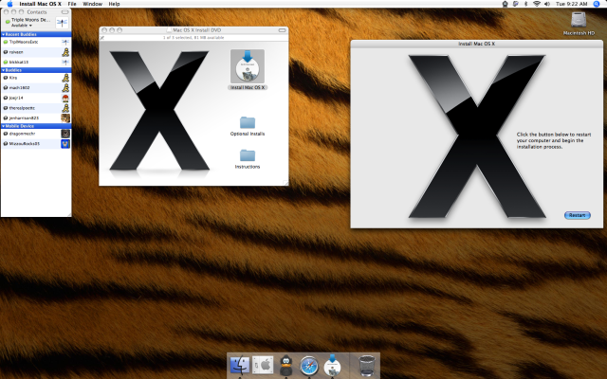Select buddy mach1802 in Buddies group
Screen dimensions: 607x379
[x=36, y=88]
